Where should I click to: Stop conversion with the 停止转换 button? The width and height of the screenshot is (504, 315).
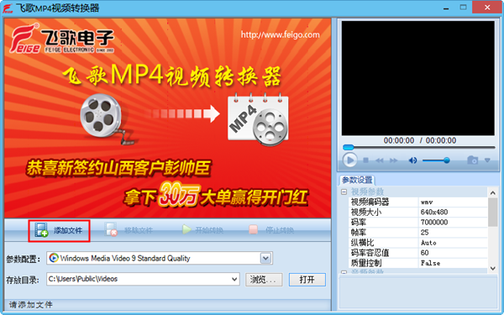click(x=271, y=230)
